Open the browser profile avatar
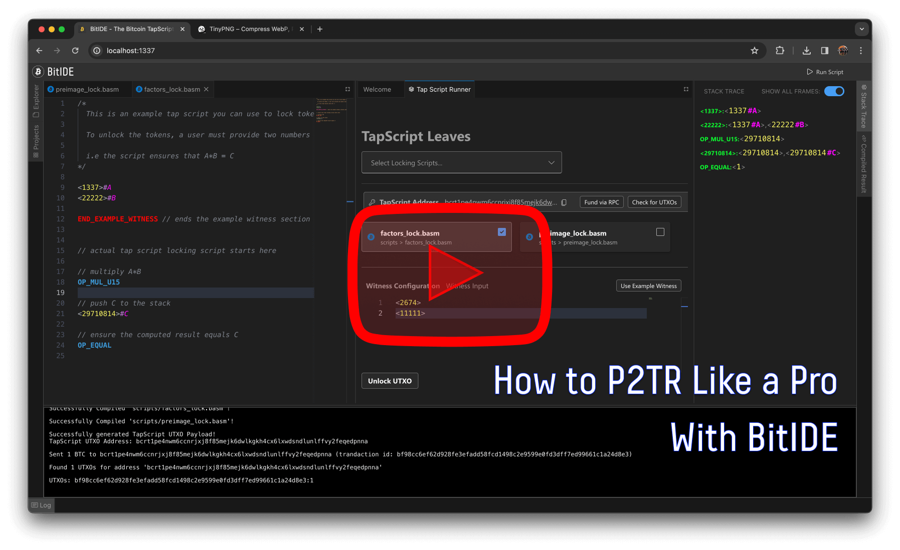The height and width of the screenshot is (550, 900). tap(843, 51)
